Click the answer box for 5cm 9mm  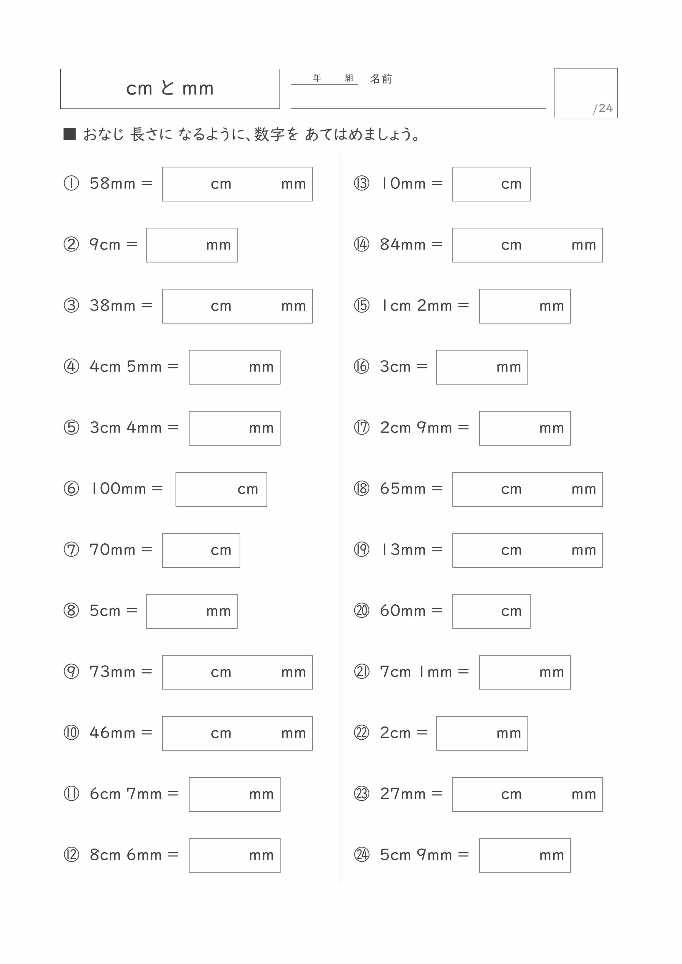tap(525, 855)
